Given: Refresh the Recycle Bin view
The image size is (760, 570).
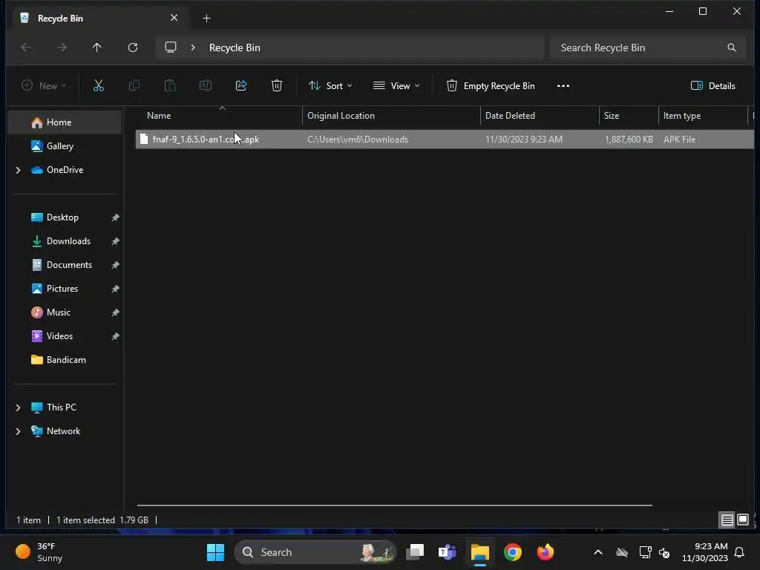Looking at the screenshot, I should [133, 47].
